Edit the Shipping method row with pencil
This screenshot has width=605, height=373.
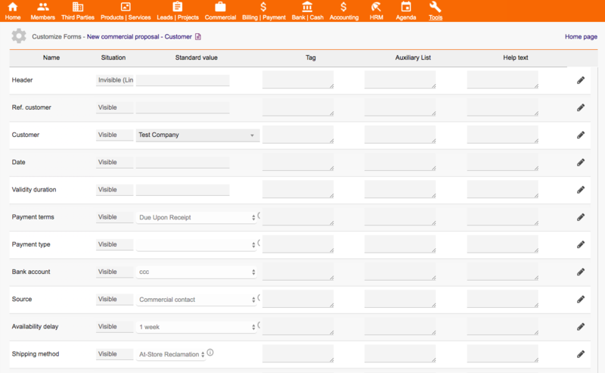[581, 354]
